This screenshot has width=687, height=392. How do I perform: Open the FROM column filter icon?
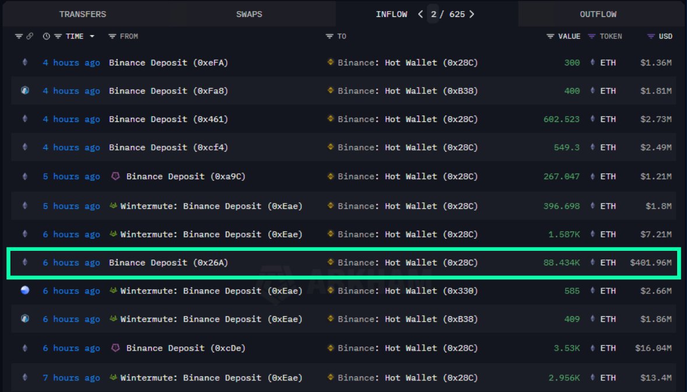(112, 36)
